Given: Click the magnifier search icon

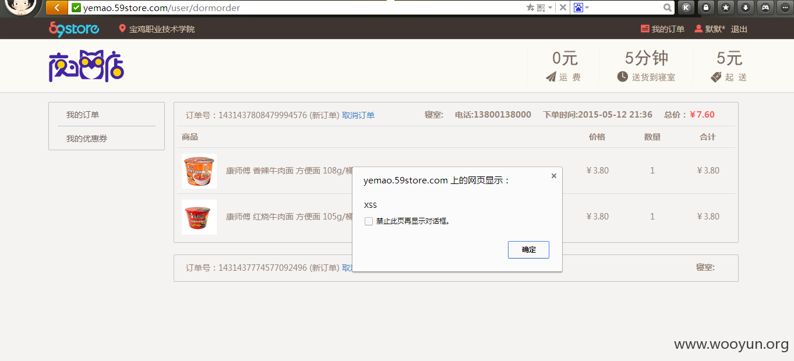Looking at the screenshot, I should [668, 8].
